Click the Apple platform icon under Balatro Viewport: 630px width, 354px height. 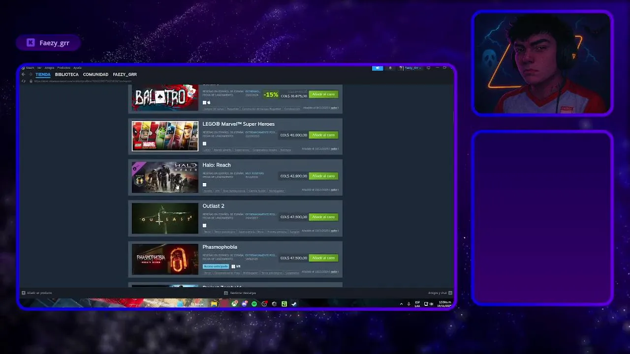point(209,103)
